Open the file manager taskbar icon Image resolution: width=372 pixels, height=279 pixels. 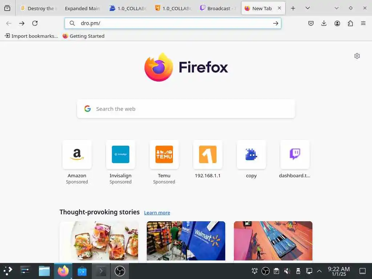[44, 271]
